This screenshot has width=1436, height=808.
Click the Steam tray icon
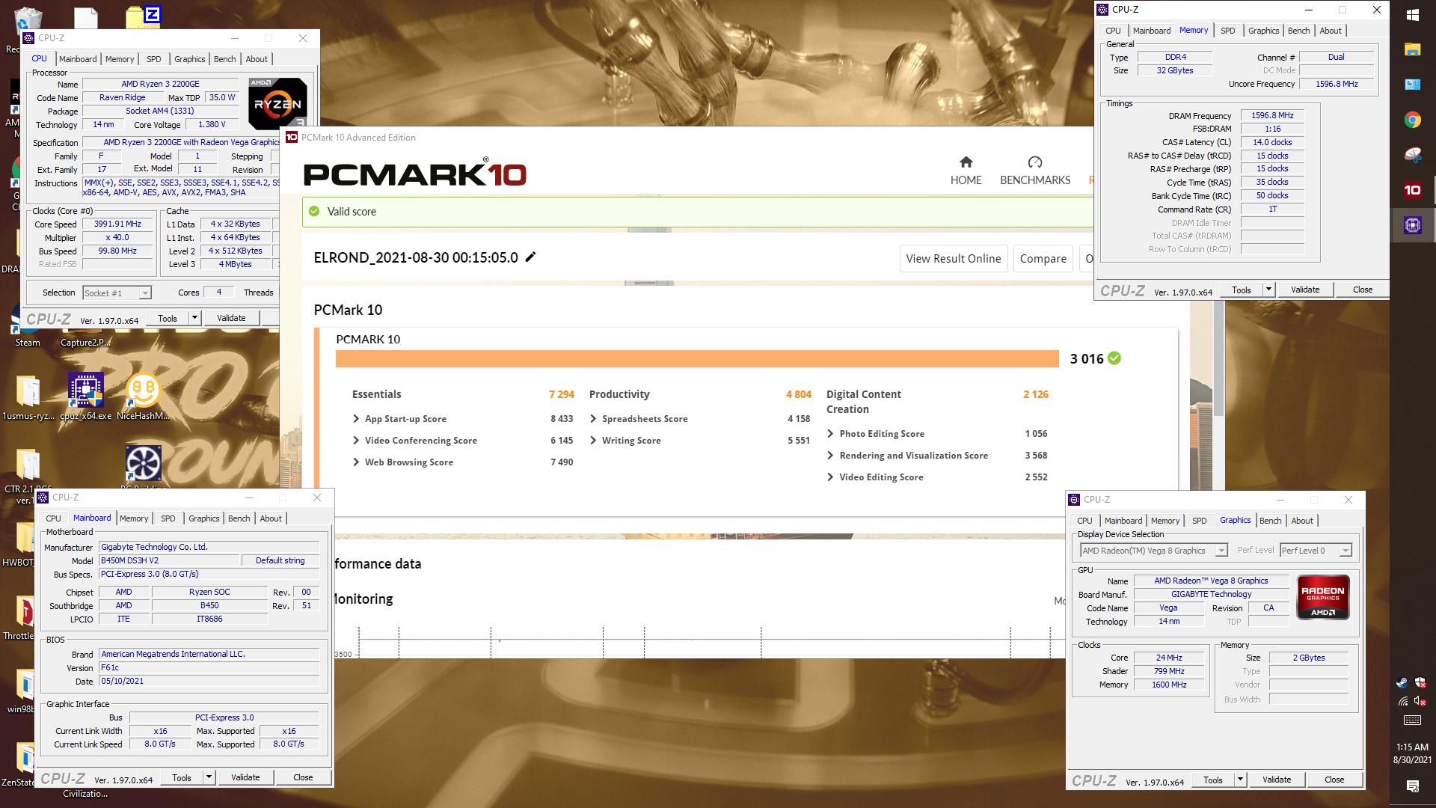pyautogui.click(x=1402, y=682)
